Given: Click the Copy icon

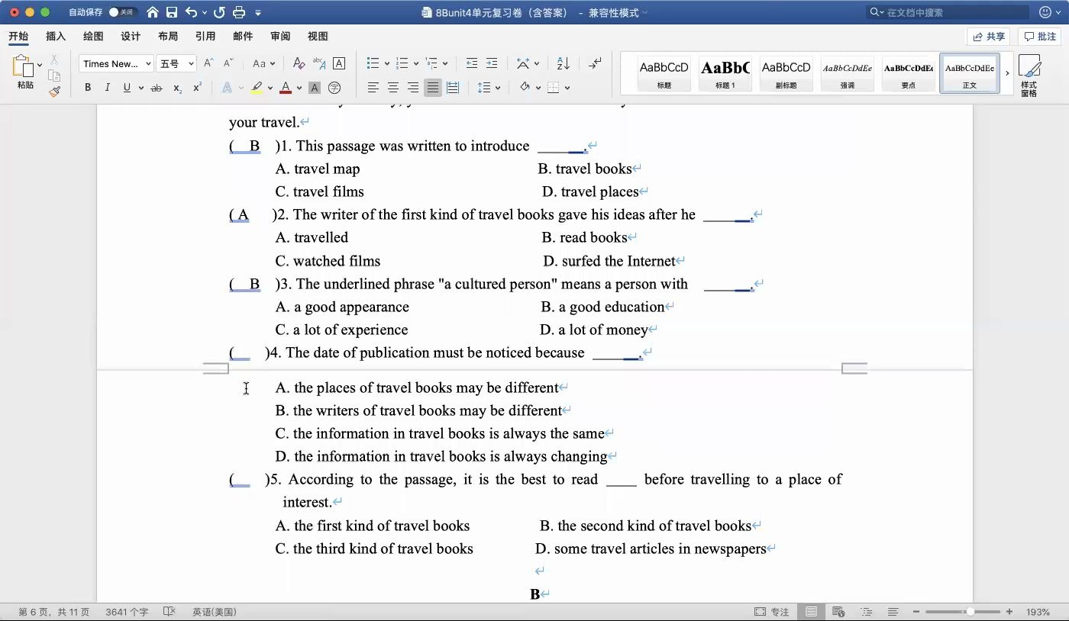Looking at the screenshot, I should point(54,76).
